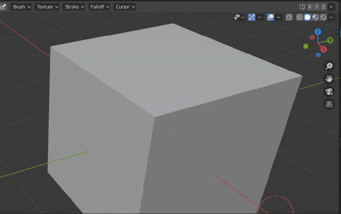
Task: Click the zoom magnifier icon
Action: click(x=329, y=66)
